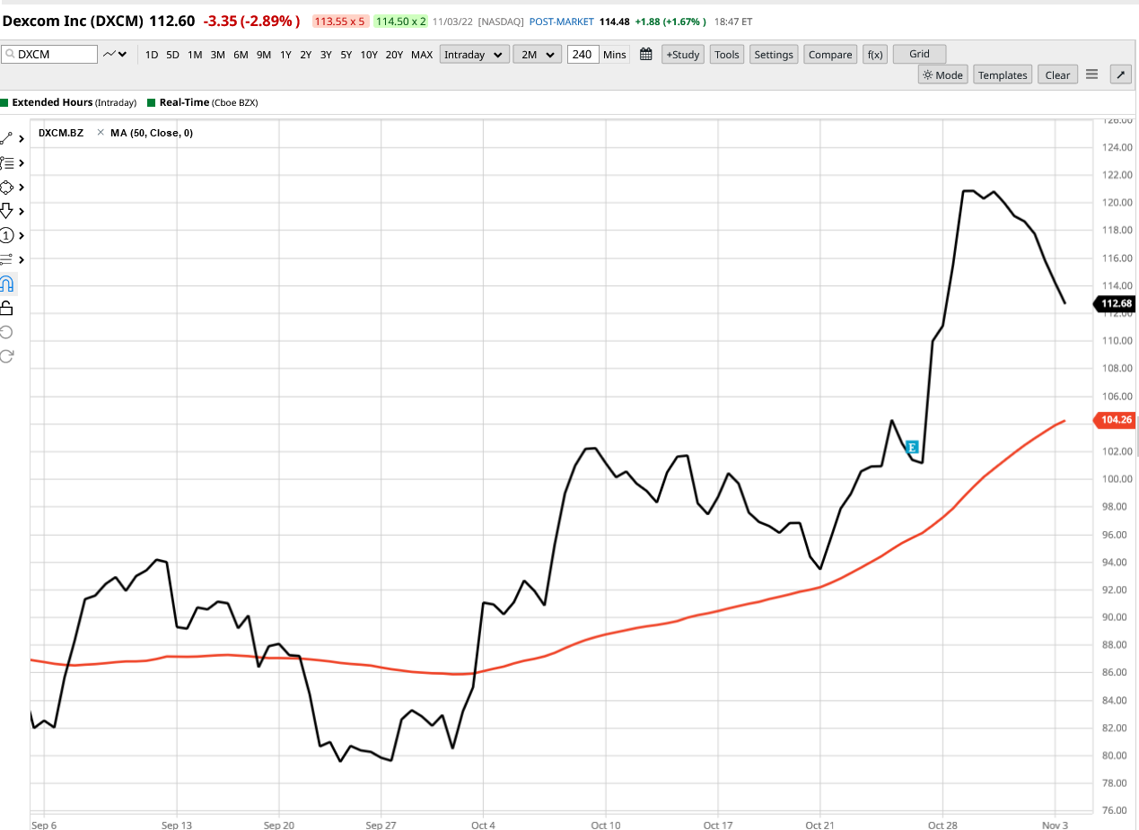Viewport: 1139px width, 830px height.
Task: Click the Clear button
Action: point(1058,75)
